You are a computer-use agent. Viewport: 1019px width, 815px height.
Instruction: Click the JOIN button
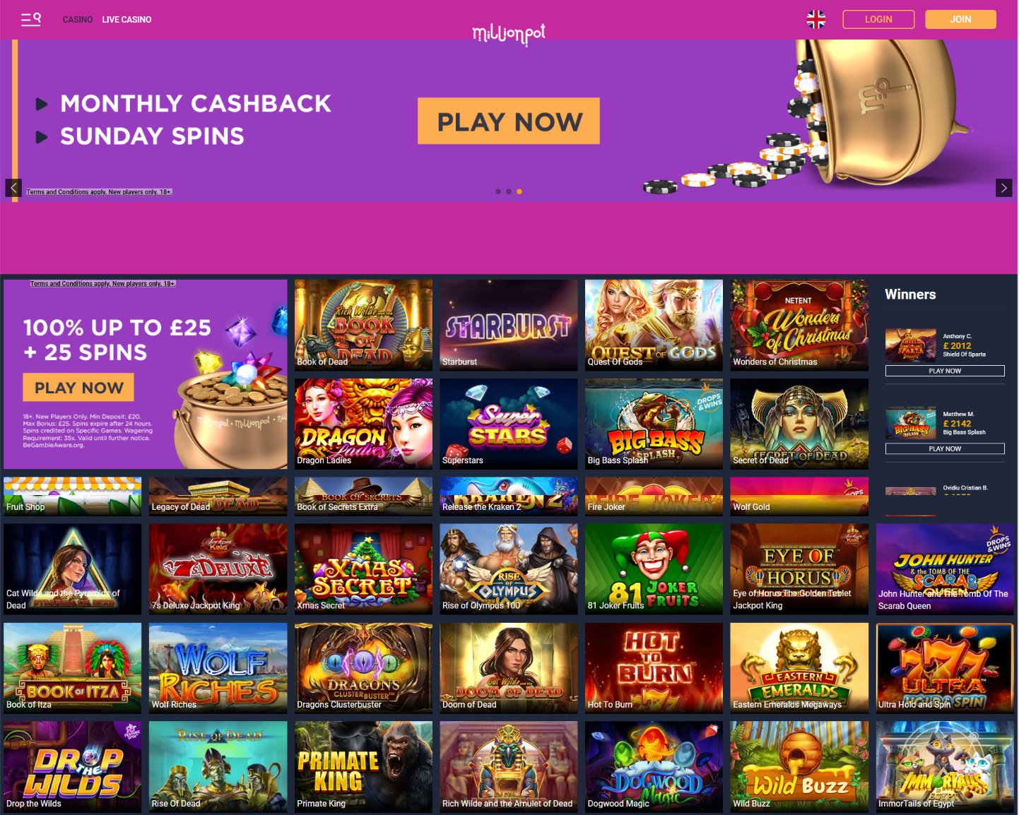coord(960,19)
